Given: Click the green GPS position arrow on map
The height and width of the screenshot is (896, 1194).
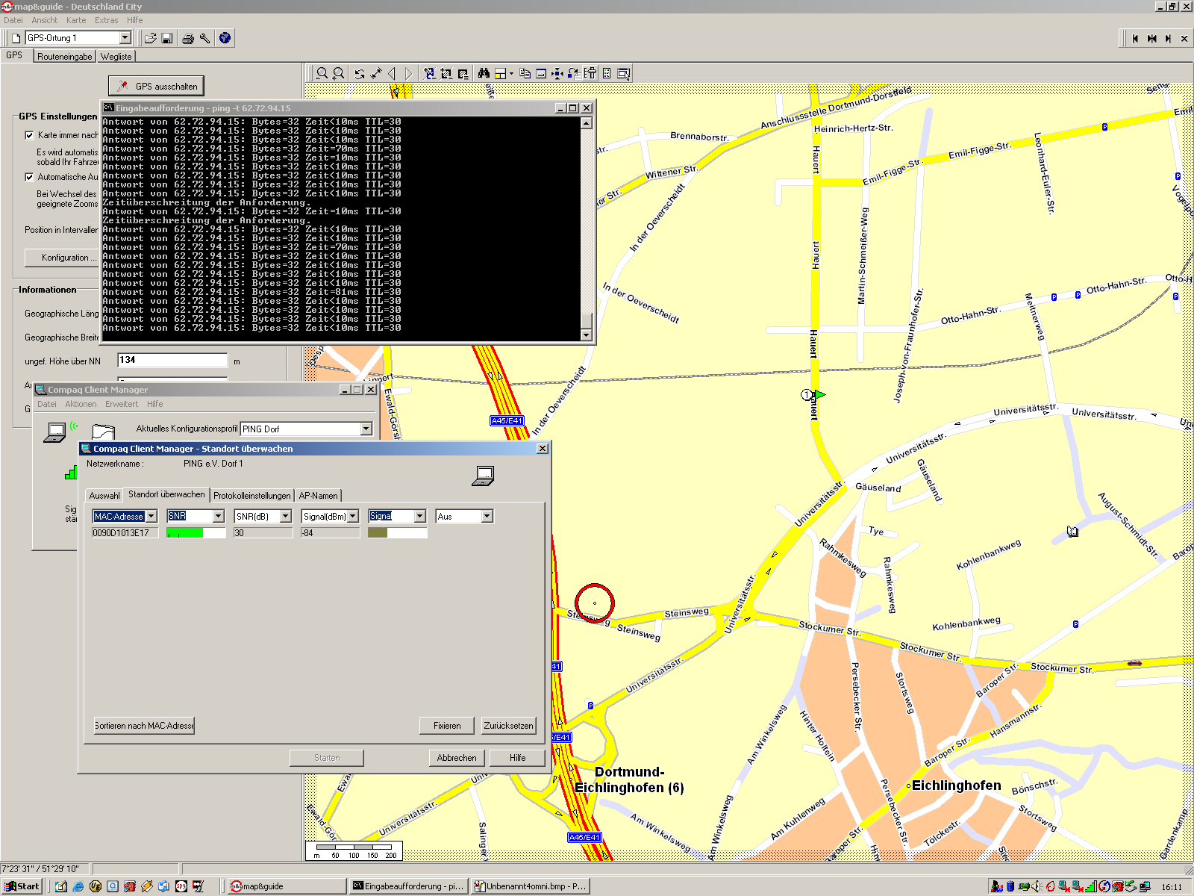Looking at the screenshot, I should pyautogui.click(x=820, y=394).
